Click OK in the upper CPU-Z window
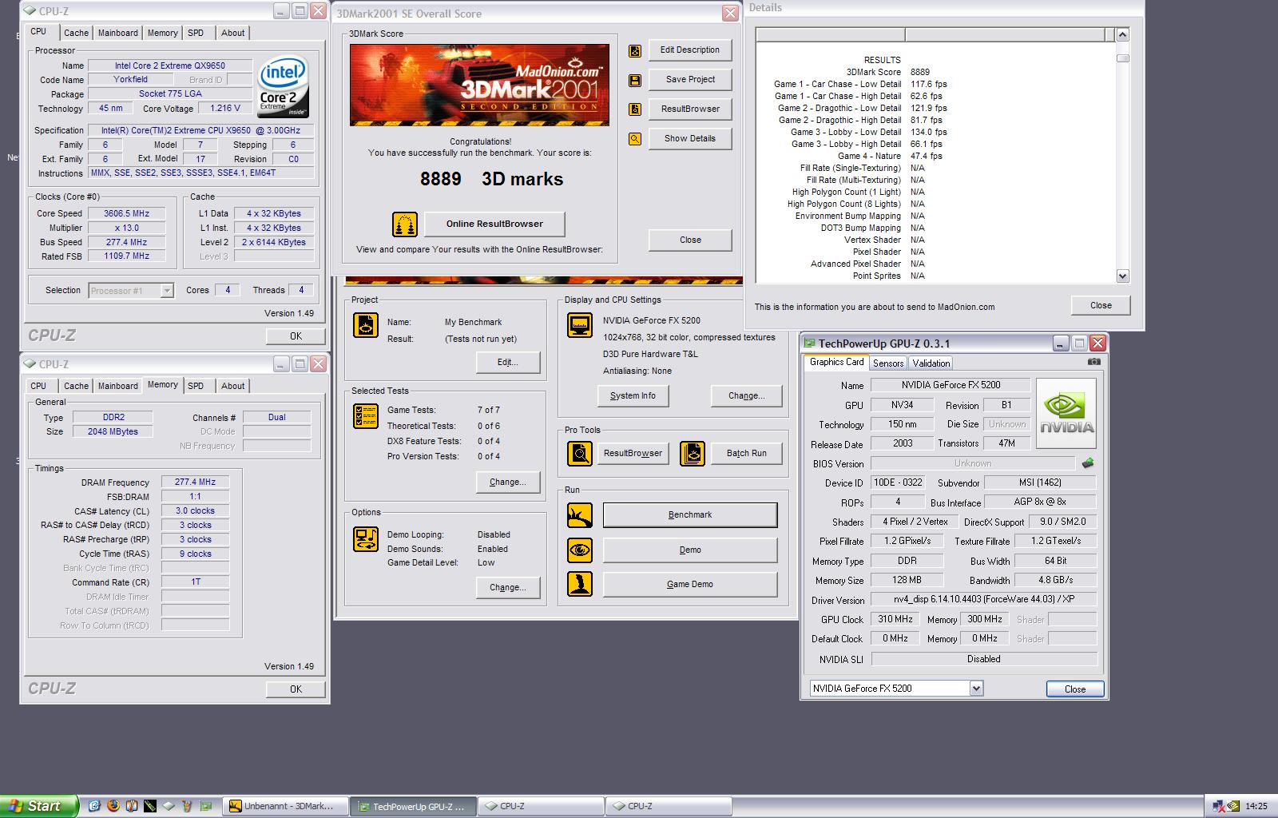This screenshot has height=818, width=1278. pos(296,336)
